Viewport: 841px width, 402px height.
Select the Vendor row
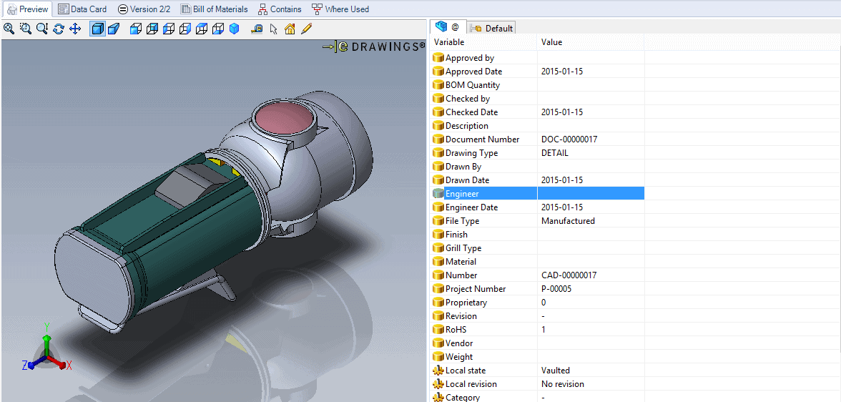(x=537, y=343)
